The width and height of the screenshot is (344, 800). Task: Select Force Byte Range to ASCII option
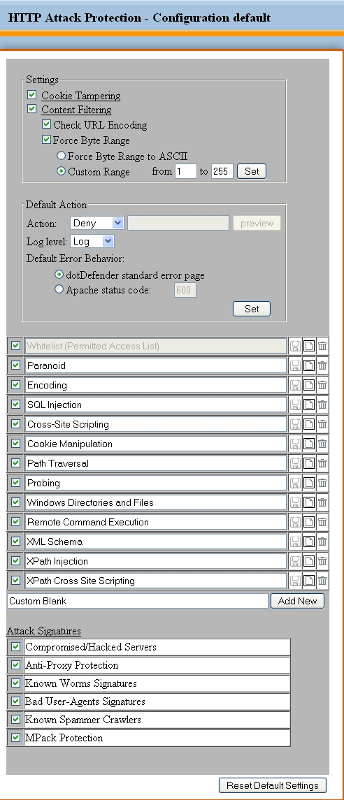tap(62, 156)
